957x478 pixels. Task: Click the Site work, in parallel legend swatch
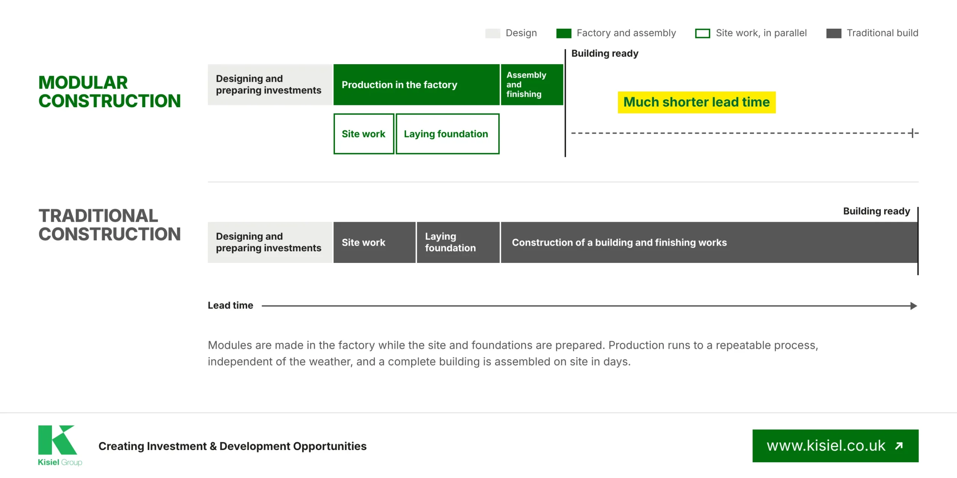tap(702, 33)
